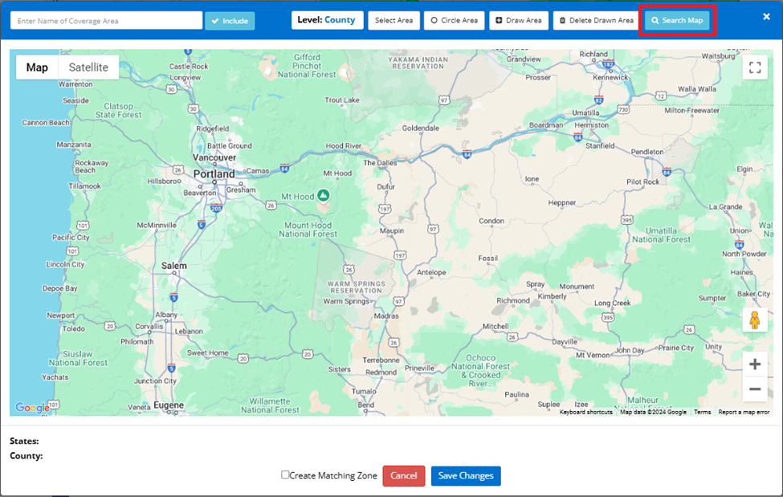Viewport: 783px width, 497px height.
Task: Open the Google logo link on the map
Action: point(32,408)
